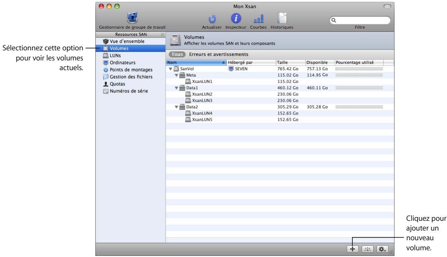
Task: Click the toolbar toggle pill button
Action: [x=387, y=6]
